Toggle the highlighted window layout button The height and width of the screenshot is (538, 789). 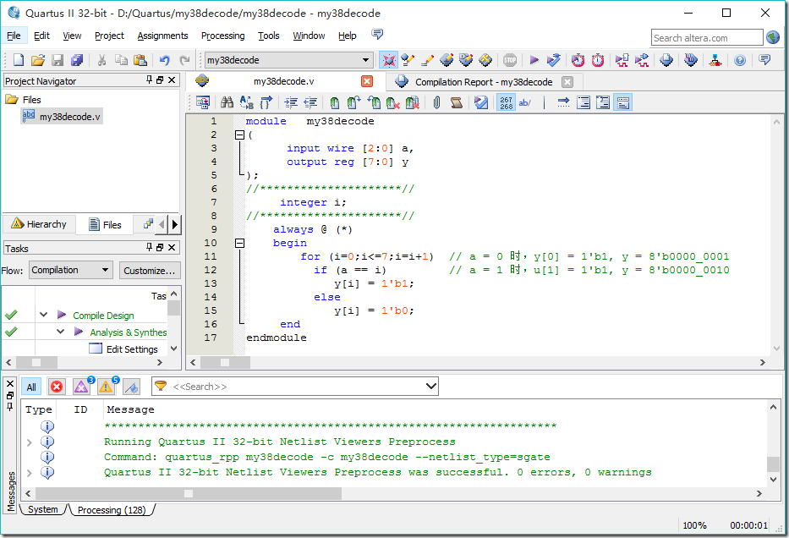pyautogui.click(x=623, y=102)
